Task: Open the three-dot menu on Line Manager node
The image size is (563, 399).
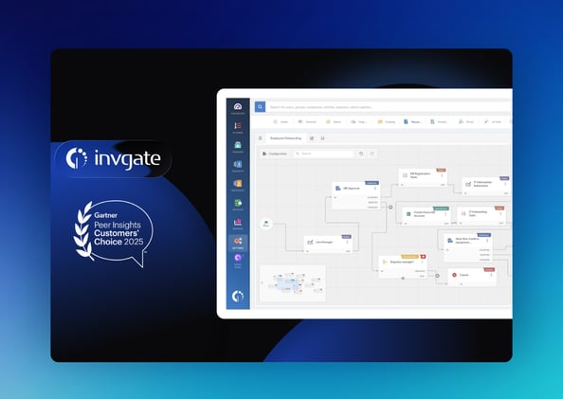Action: click(x=347, y=242)
